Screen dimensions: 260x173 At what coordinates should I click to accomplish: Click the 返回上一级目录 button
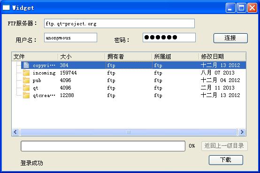[x=224, y=146]
